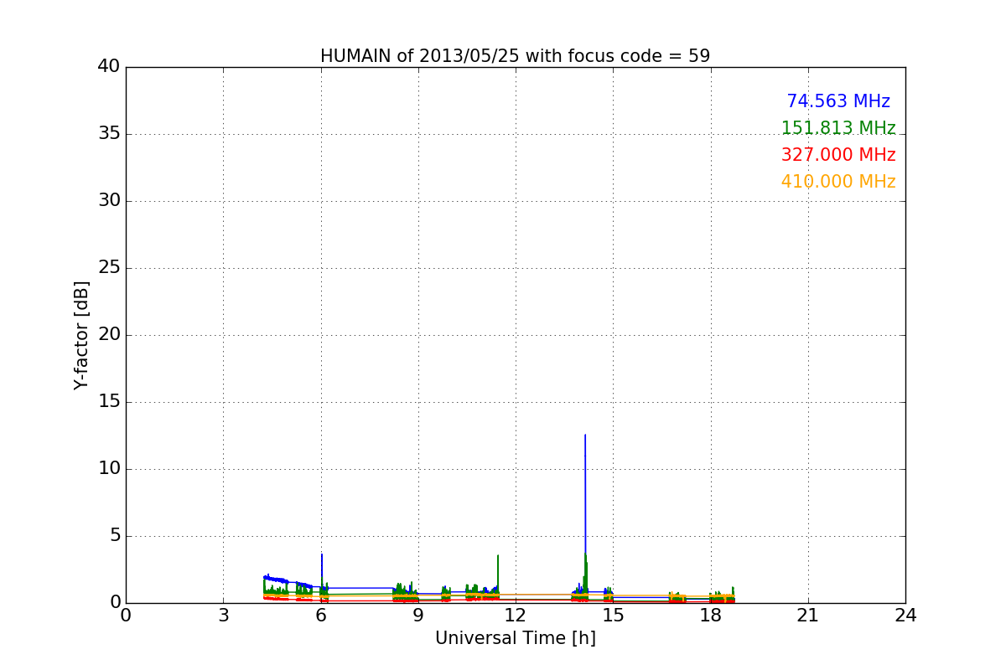
Task: Click the Universal Time [h] axis label
Action: [x=515, y=638]
